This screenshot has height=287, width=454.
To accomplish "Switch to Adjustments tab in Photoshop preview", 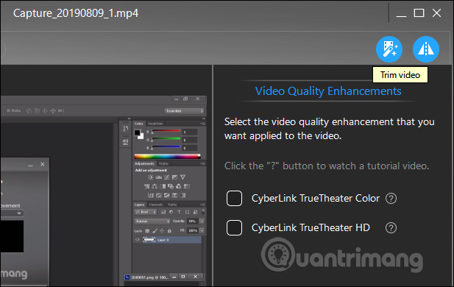I will [x=144, y=163].
